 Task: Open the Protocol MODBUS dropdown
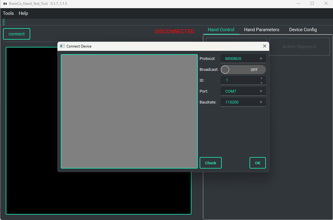243,59
